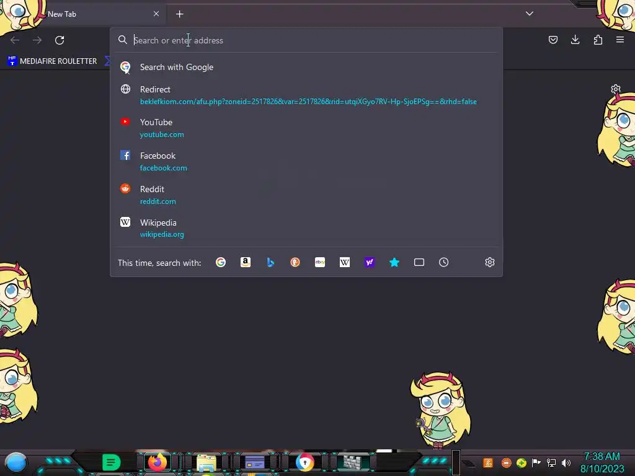Open a new tab with the plus button
635x476 pixels.
point(179,14)
